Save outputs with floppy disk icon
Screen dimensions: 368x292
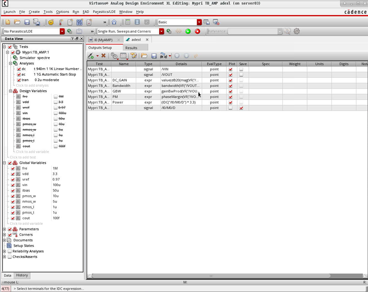pos(154,56)
